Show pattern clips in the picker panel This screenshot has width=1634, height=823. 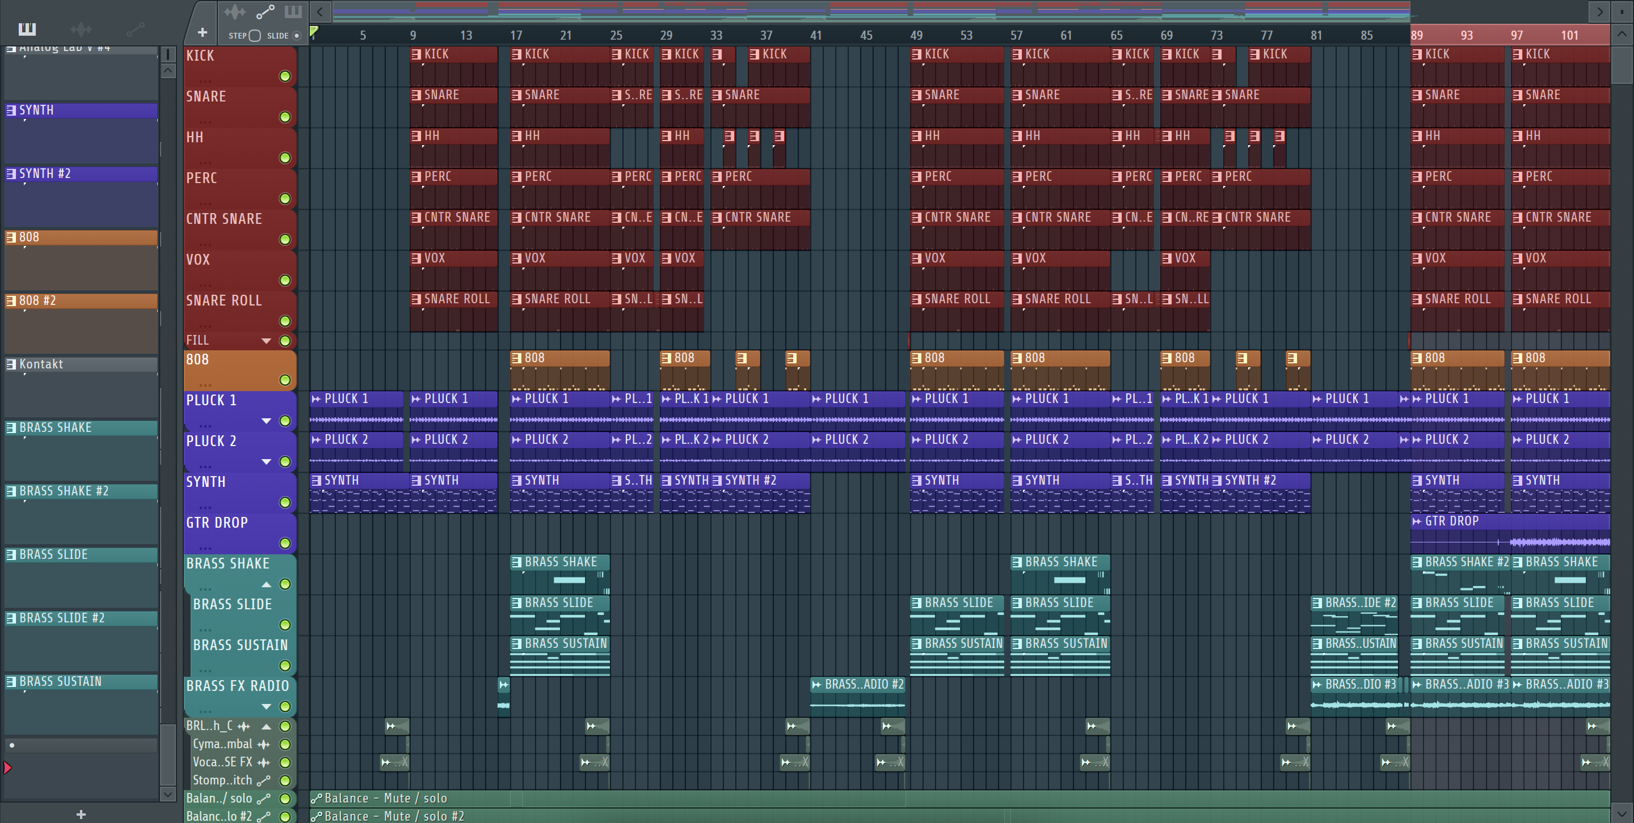27,28
